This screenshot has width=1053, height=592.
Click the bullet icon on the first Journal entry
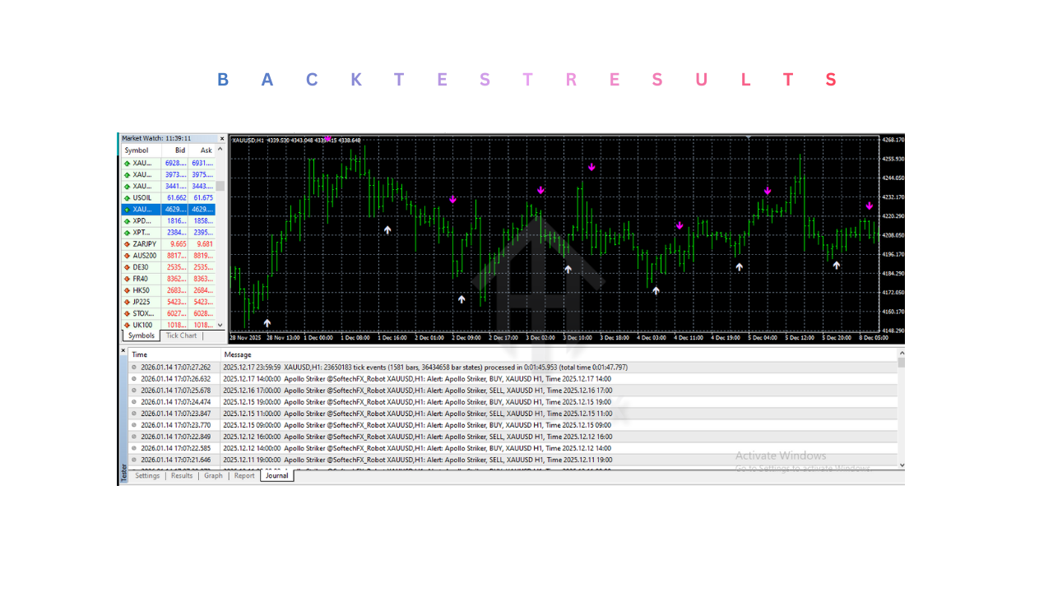(132, 368)
